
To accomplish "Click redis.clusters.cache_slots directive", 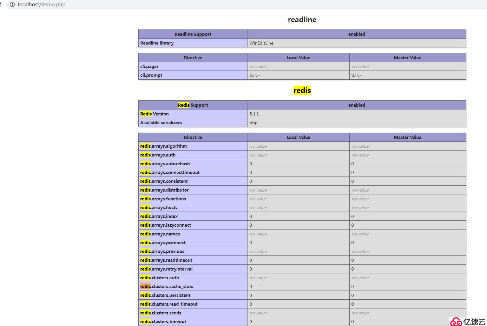I will tap(167, 286).
